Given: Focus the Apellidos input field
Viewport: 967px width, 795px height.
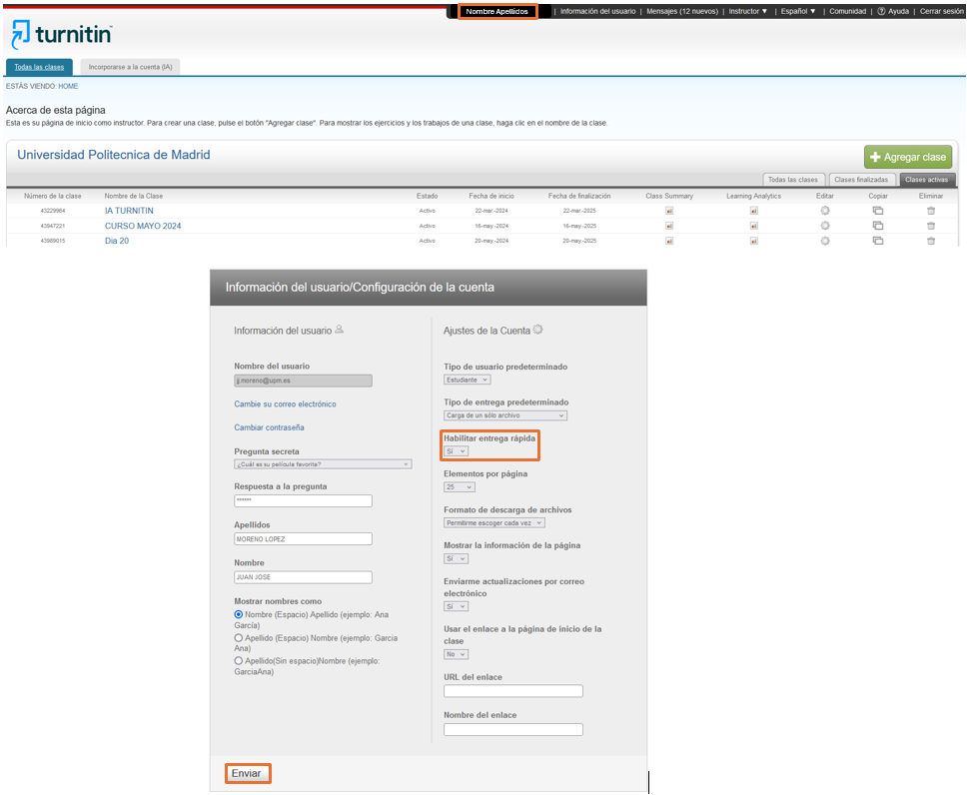Looking at the screenshot, I should click(303, 539).
